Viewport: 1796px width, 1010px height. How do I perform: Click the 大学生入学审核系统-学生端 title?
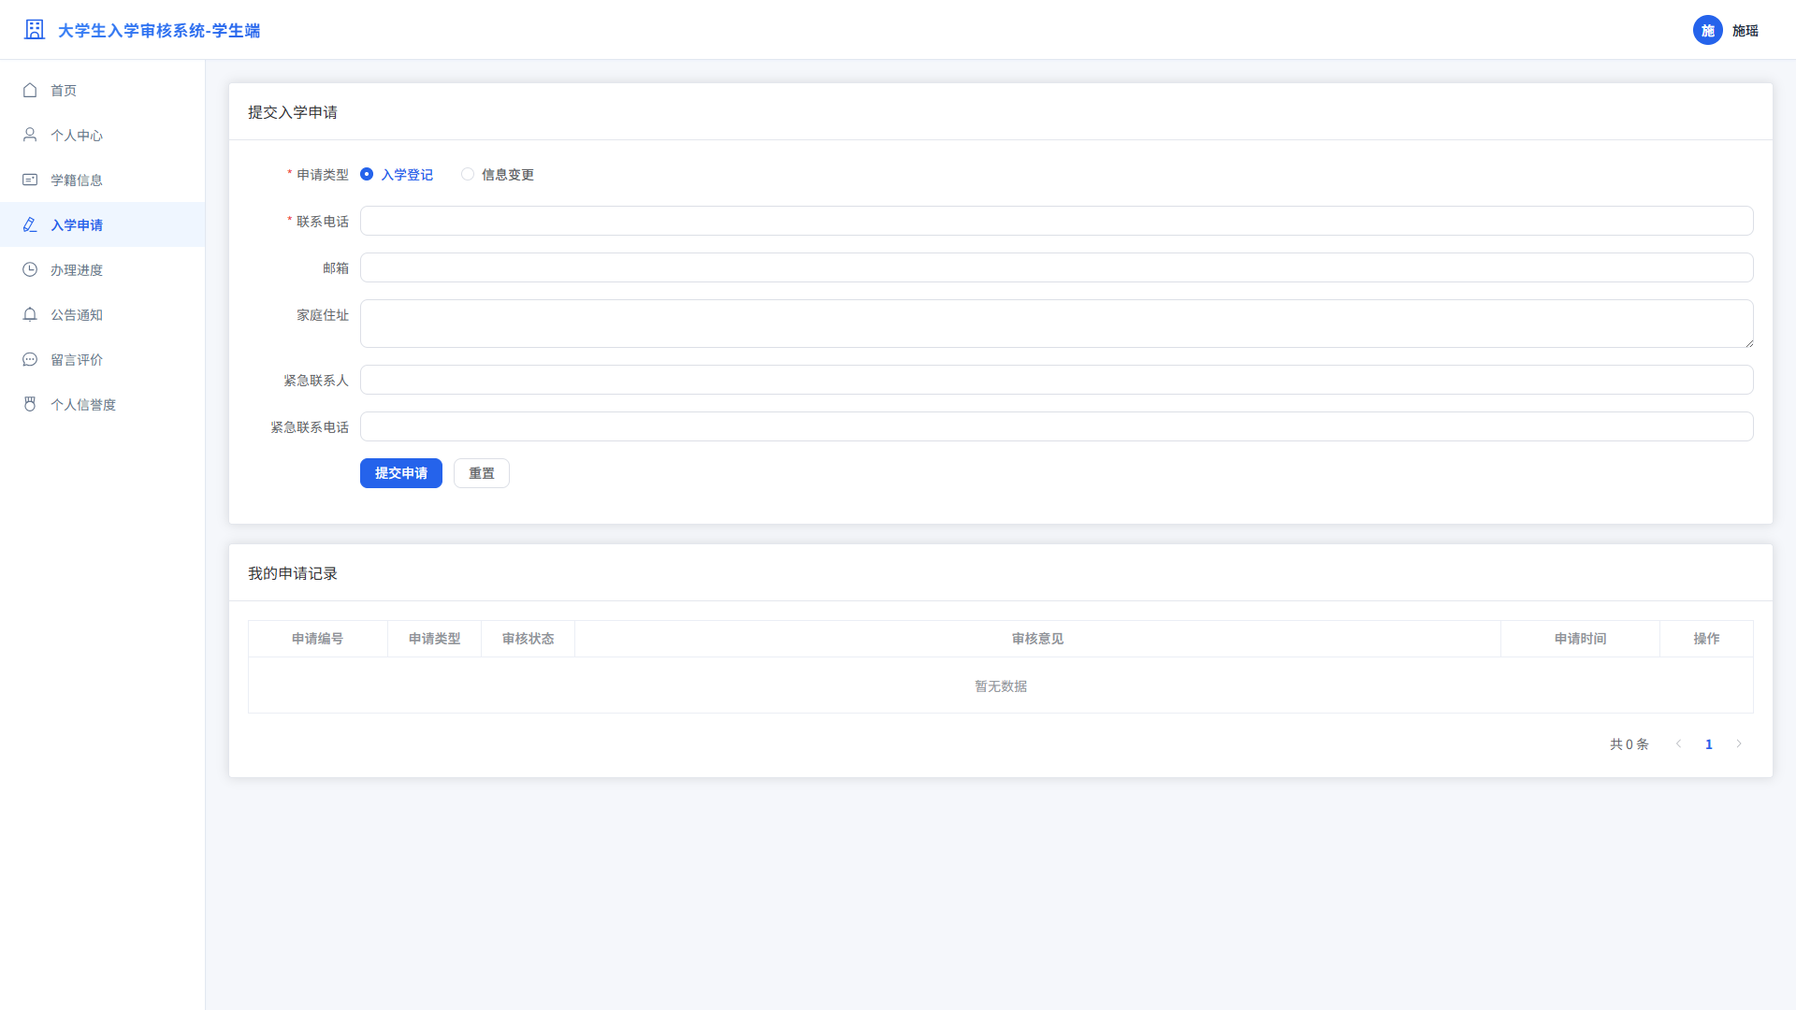click(159, 31)
